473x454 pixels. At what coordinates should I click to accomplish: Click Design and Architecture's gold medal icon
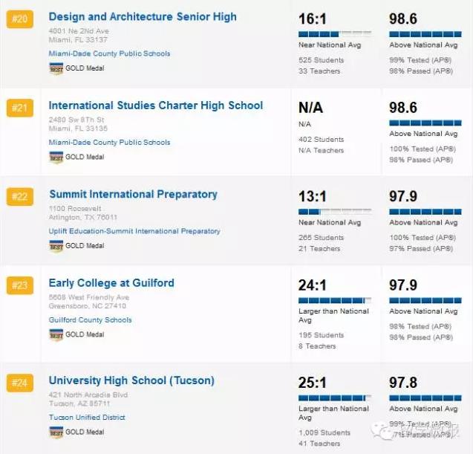tap(56, 68)
